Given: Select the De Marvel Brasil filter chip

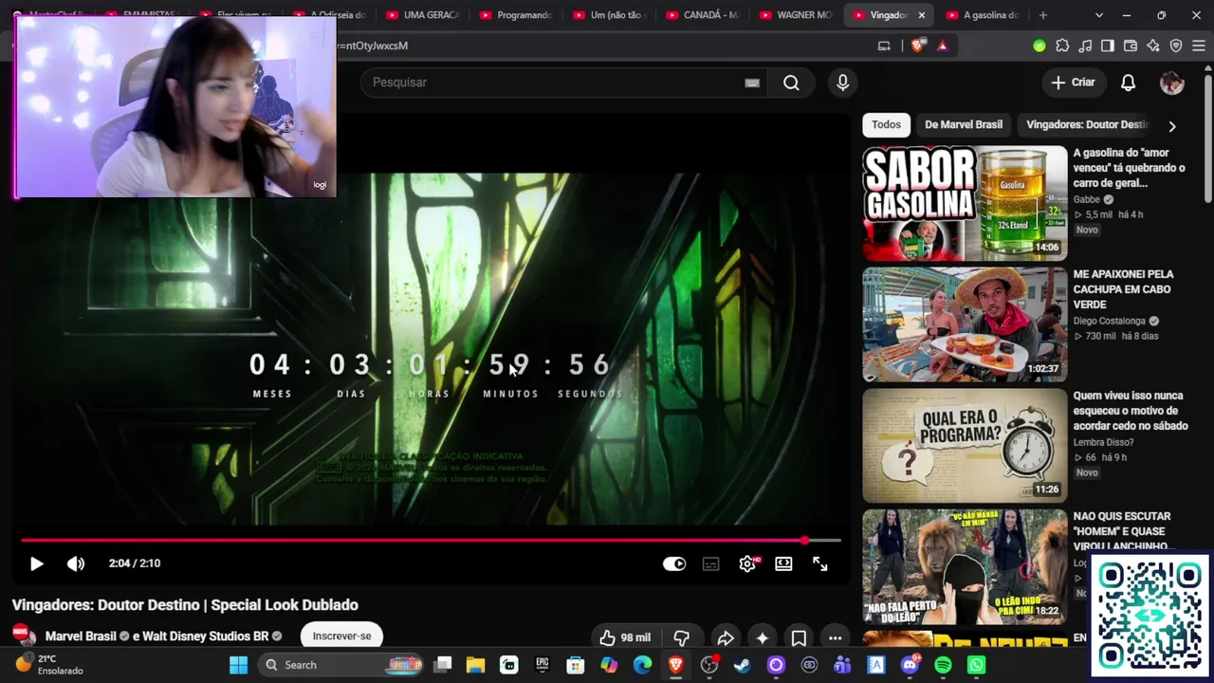Looking at the screenshot, I should [964, 124].
